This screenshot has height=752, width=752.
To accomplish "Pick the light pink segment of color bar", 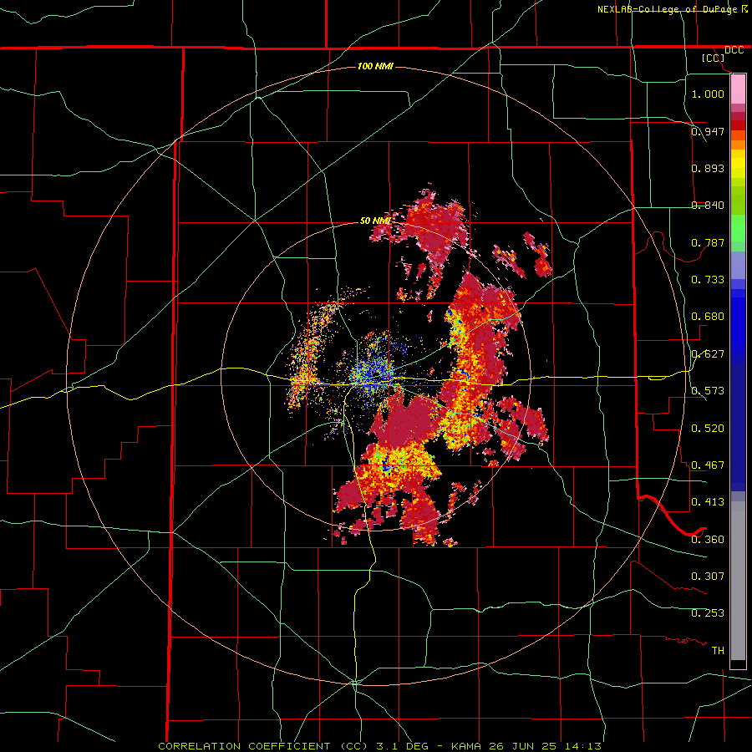I will (x=738, y=89).
